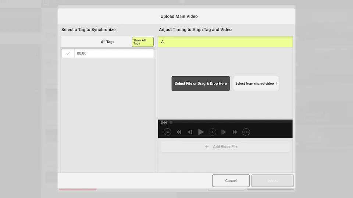Image resolution: width=353 pixels, height=198 pixels.
Task: Cancel the Upload Main Video dialog
Action: (231, 180)
